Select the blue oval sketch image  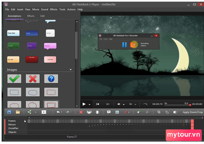33,92
